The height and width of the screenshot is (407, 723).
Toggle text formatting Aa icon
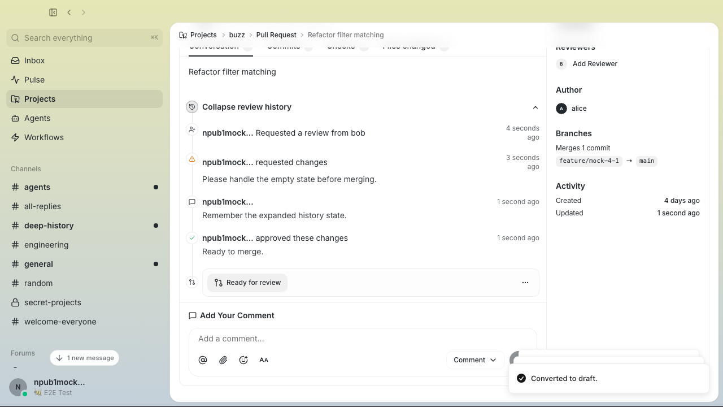(264, 360)
